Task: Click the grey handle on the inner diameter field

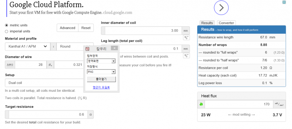Action: click(x=103, y=31)
